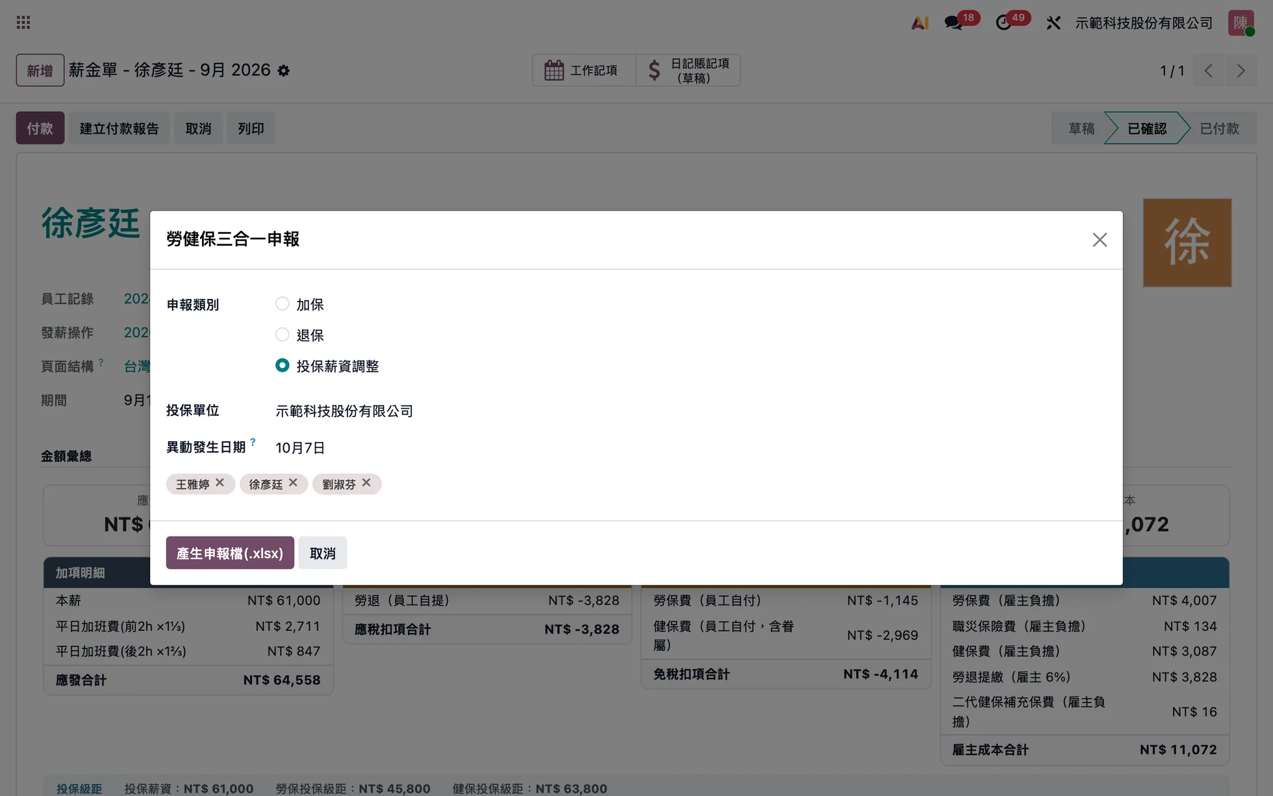Go to previous record arrow
The image size is (1273, 796).
[x=1209, y=70]
